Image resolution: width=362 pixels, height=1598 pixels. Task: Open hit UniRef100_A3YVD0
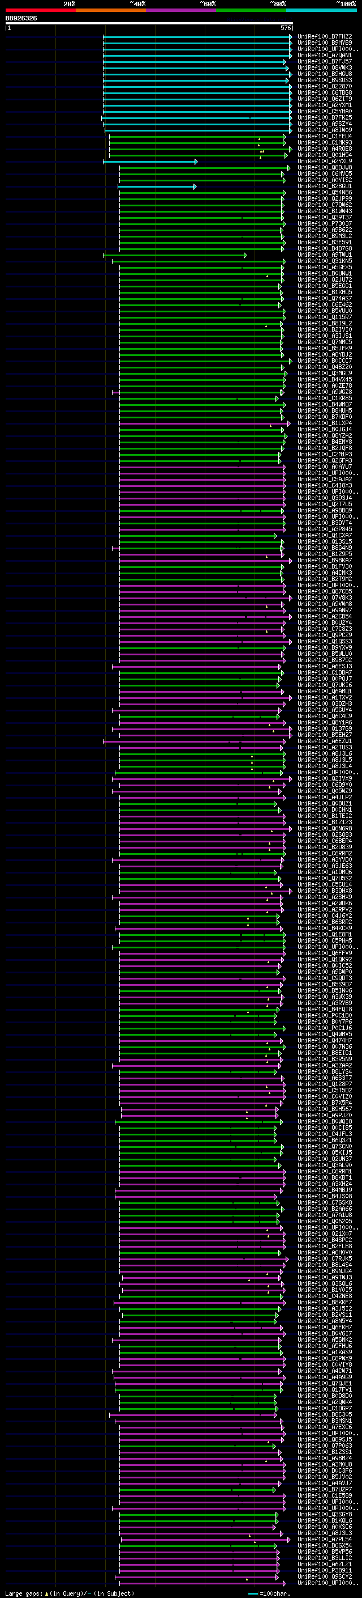click(325, 860)
